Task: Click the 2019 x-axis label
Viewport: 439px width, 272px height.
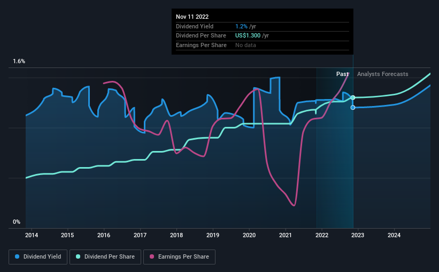Action: [213, 235]
